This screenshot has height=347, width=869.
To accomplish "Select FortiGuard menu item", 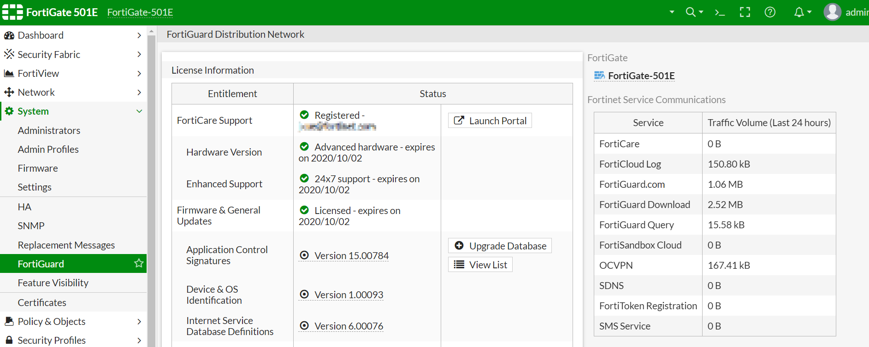I will [x=73, y=264].
